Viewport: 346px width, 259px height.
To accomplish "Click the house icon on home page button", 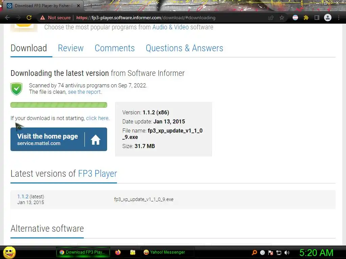I will pos(96,140).
